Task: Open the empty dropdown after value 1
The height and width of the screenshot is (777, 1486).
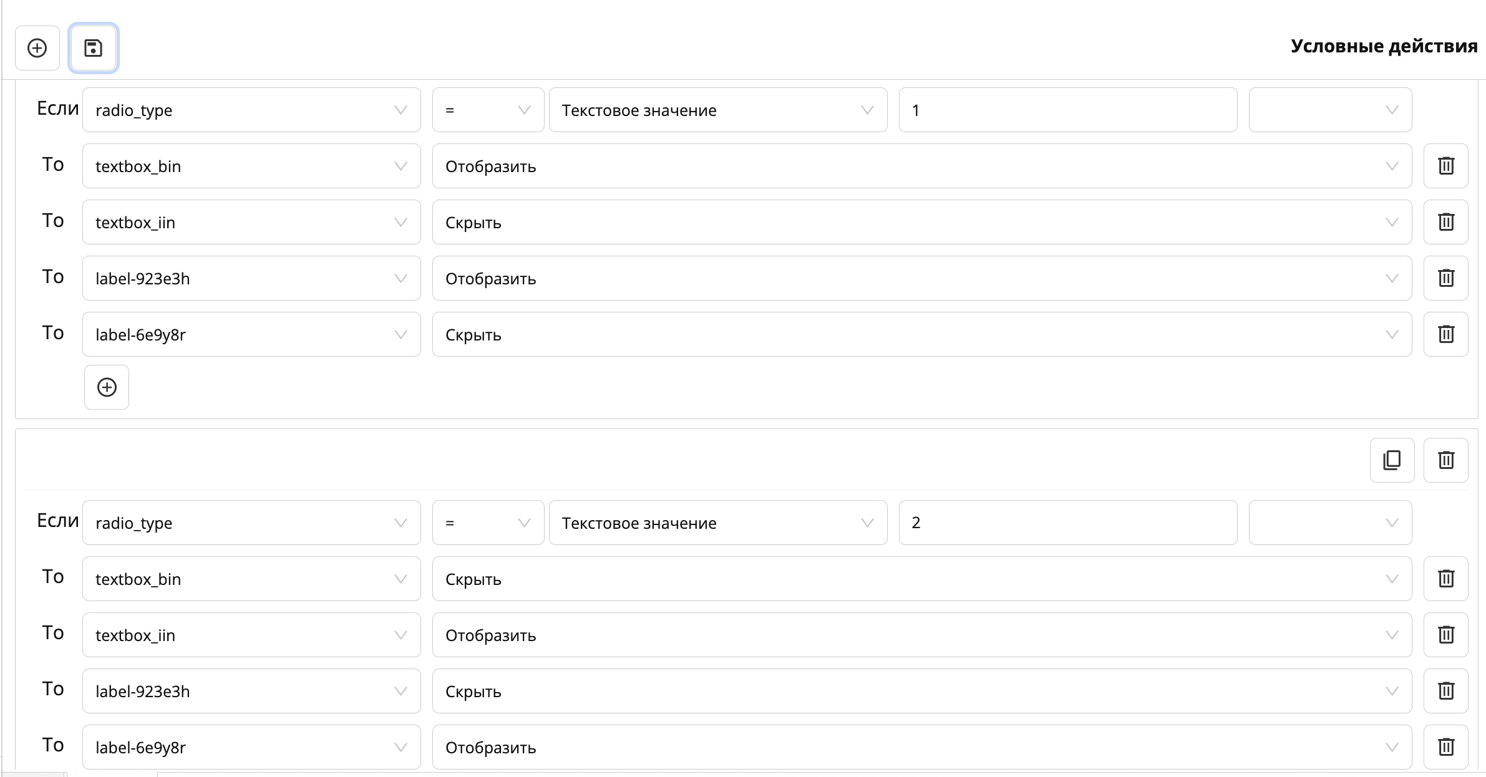Action: click(x=1330, y=110)
